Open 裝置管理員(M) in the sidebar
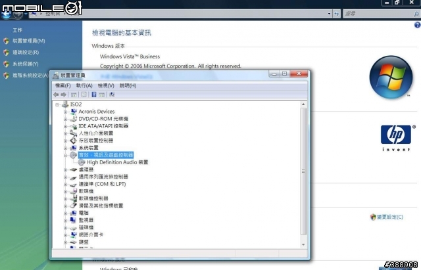The height and width of the screenshot is (270, 421). [29, 41]
